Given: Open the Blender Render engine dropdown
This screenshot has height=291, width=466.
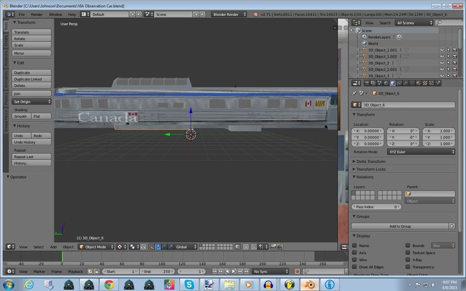Looking at the screenshot, I should tap(229, 14).
